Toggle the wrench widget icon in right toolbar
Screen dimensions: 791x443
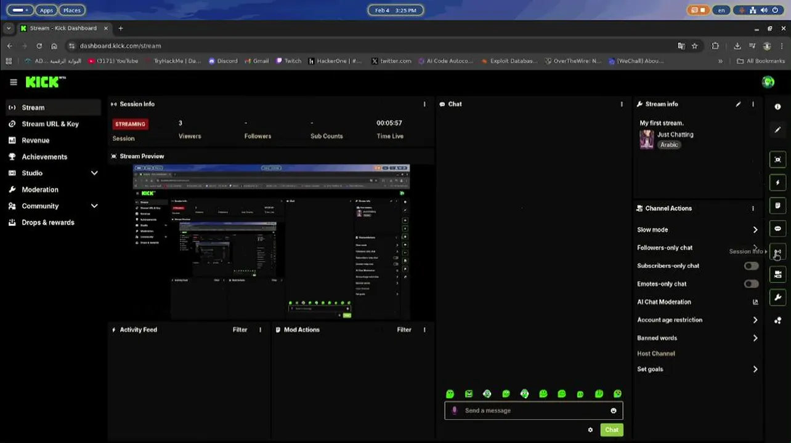coord(777,298)
